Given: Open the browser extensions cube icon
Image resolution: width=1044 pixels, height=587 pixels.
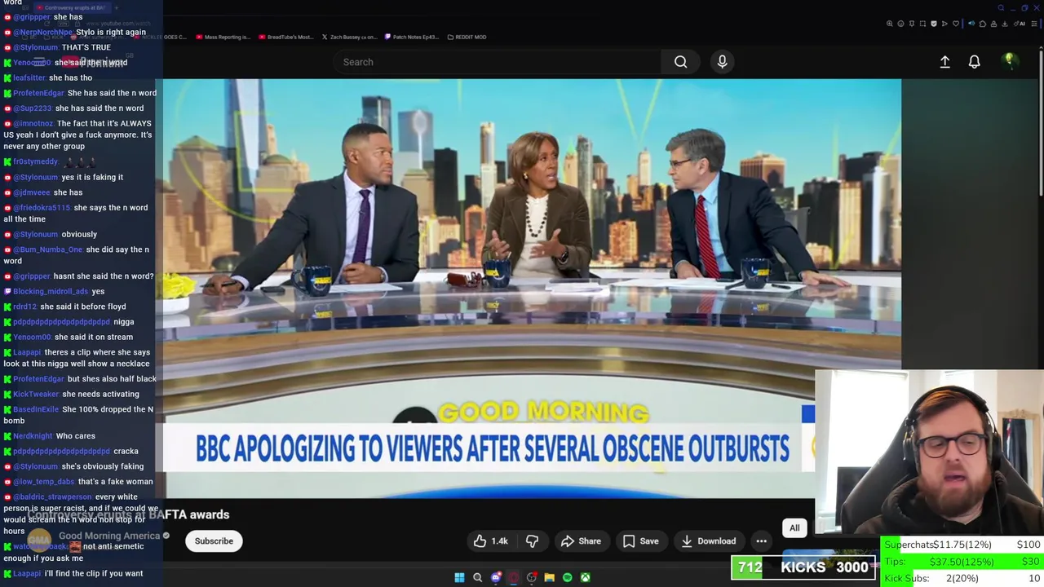Looking at the screenshot, I should pos(983,24).
